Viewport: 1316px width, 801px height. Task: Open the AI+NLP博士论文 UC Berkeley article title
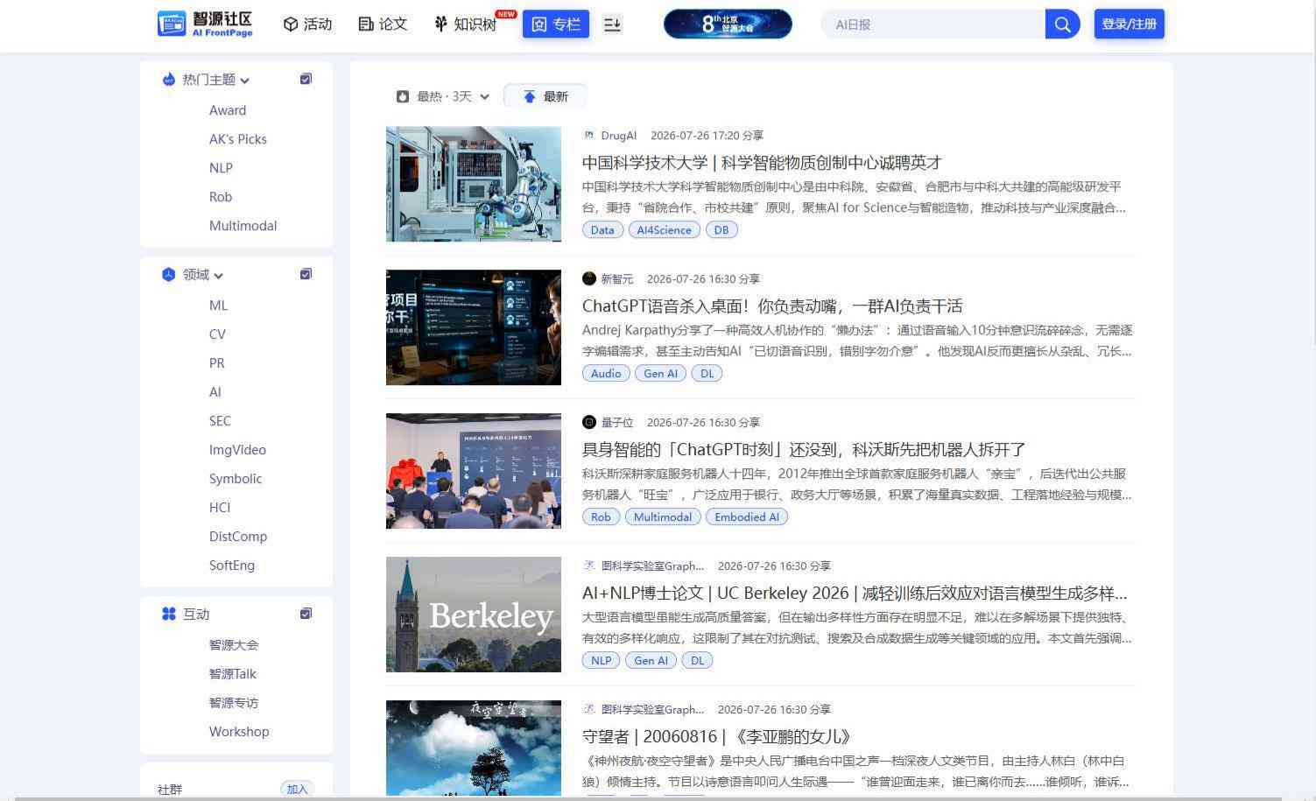855,594
